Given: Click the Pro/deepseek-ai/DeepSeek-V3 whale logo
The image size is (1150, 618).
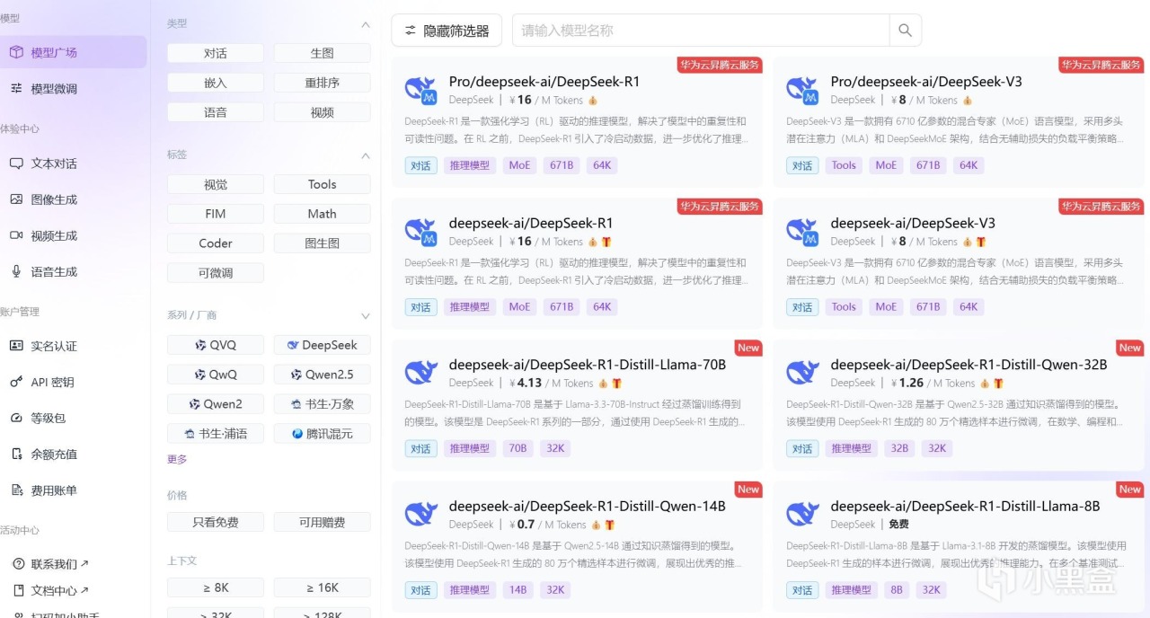Looking at the screenshot, I should coord(802,90).
